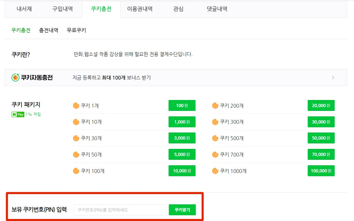Click the cookie icon next to 쿠키 500개

coord(215,138)
